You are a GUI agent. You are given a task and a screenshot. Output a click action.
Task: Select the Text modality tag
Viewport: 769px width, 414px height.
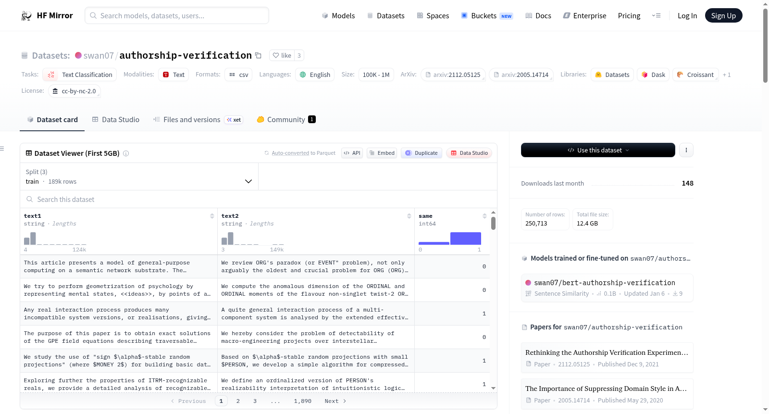click(x=174, y=75)
